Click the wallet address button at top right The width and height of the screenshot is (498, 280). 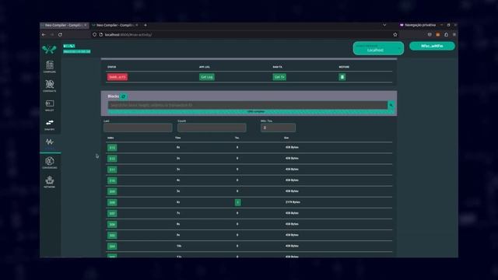pyautogui.click(x=432, y=46)
